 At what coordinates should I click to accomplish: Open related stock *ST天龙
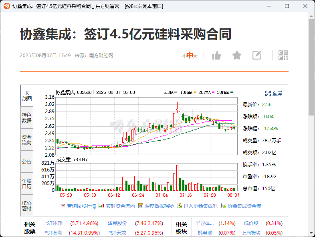[x=117, y=233]
